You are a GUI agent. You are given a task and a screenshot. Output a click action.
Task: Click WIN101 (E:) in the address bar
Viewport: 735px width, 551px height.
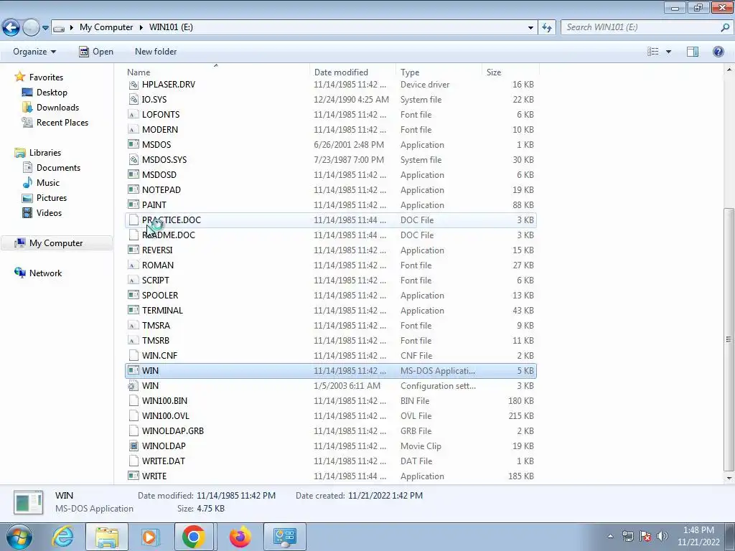click(171, 27)
